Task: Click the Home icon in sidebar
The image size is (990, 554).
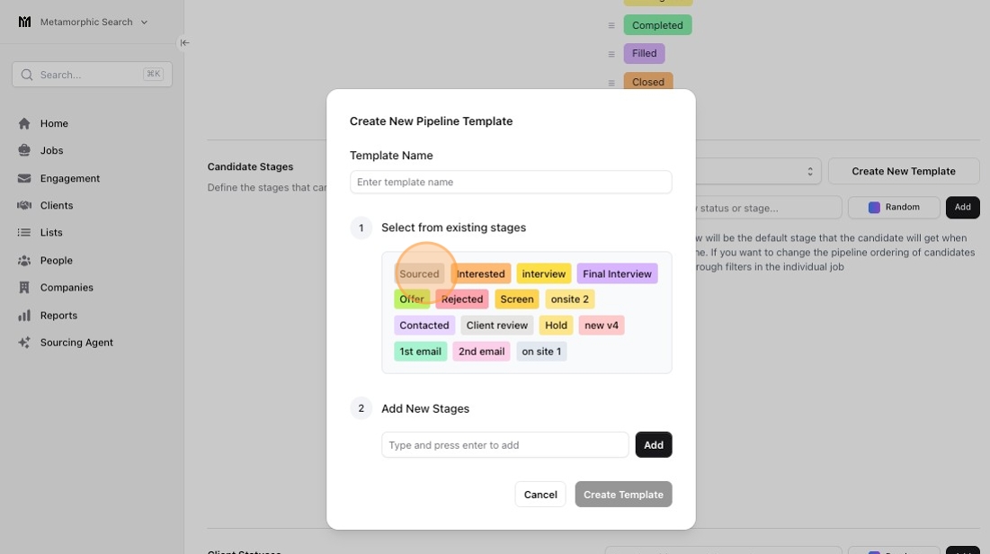Action: (24, 123)
